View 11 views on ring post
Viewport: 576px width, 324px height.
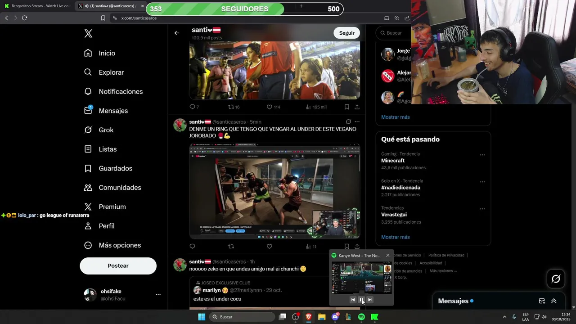tap(311, 247)
